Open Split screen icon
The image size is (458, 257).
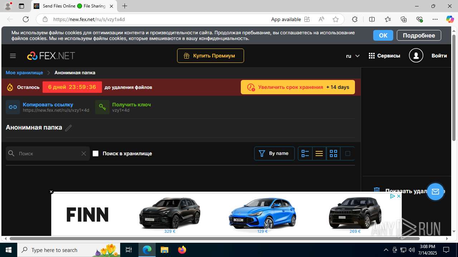pos(372,19)
